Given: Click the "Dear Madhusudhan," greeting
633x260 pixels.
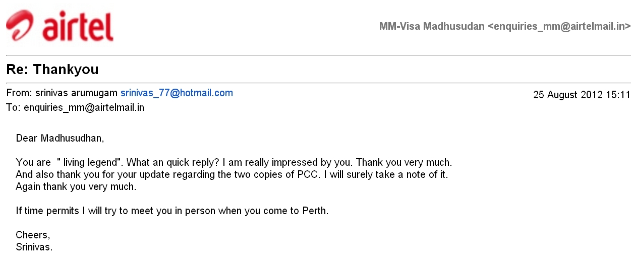Looking at the screenshot, I should pos(60,138).
